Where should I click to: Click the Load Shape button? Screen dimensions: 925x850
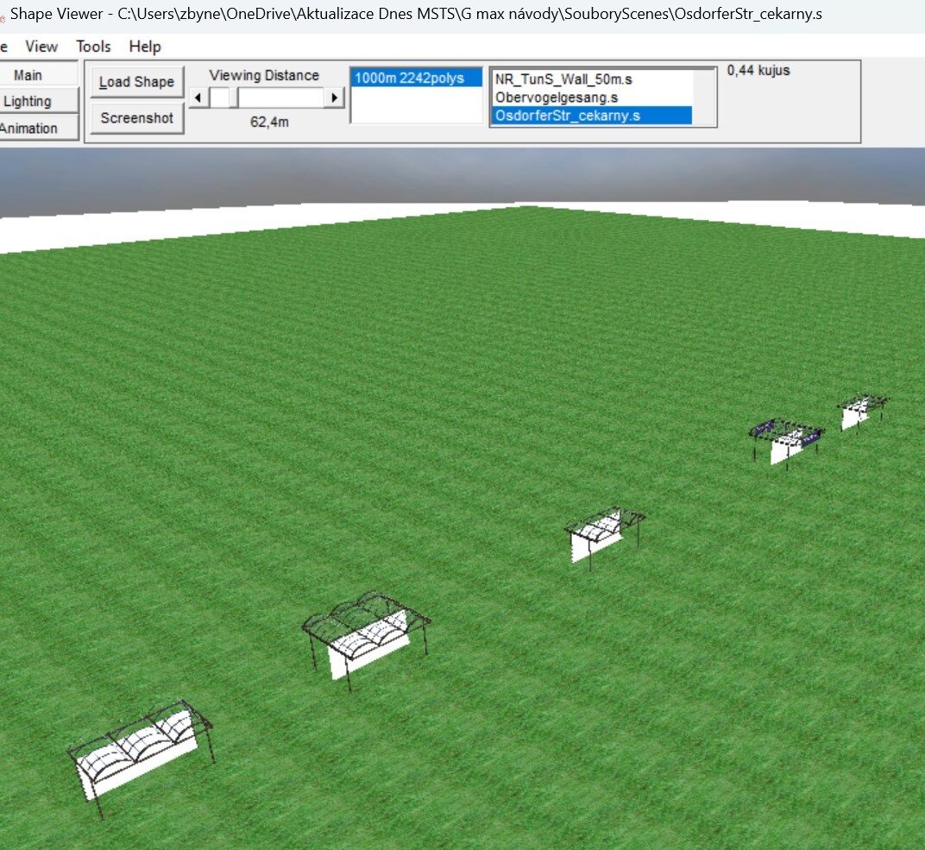tap(137, 82)
